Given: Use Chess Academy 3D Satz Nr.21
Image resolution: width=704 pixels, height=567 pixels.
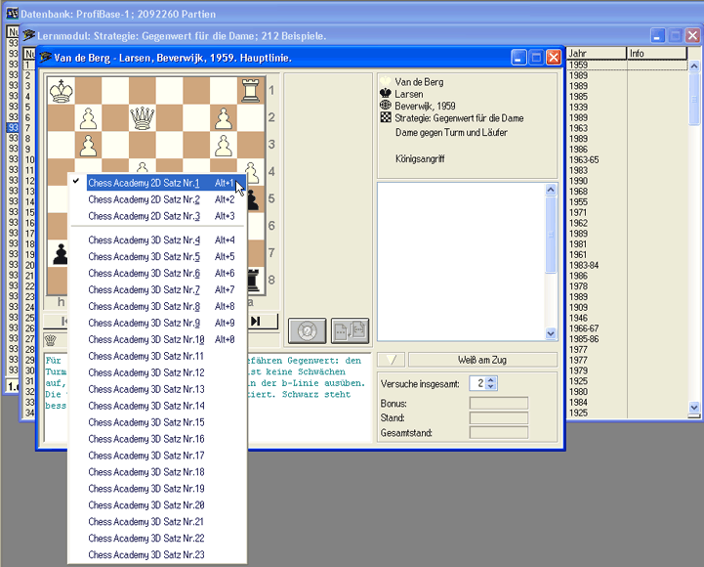Looking at the screenshot, I should tap(158, 522).
